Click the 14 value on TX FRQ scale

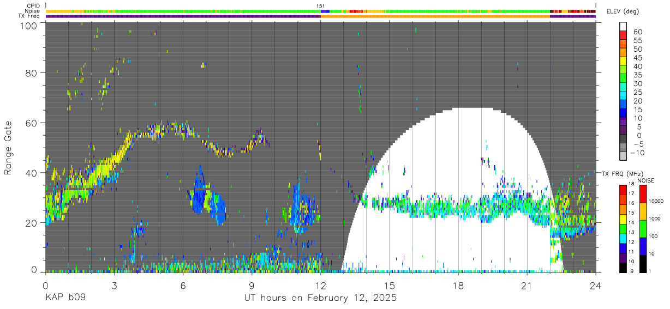(631, 223)
